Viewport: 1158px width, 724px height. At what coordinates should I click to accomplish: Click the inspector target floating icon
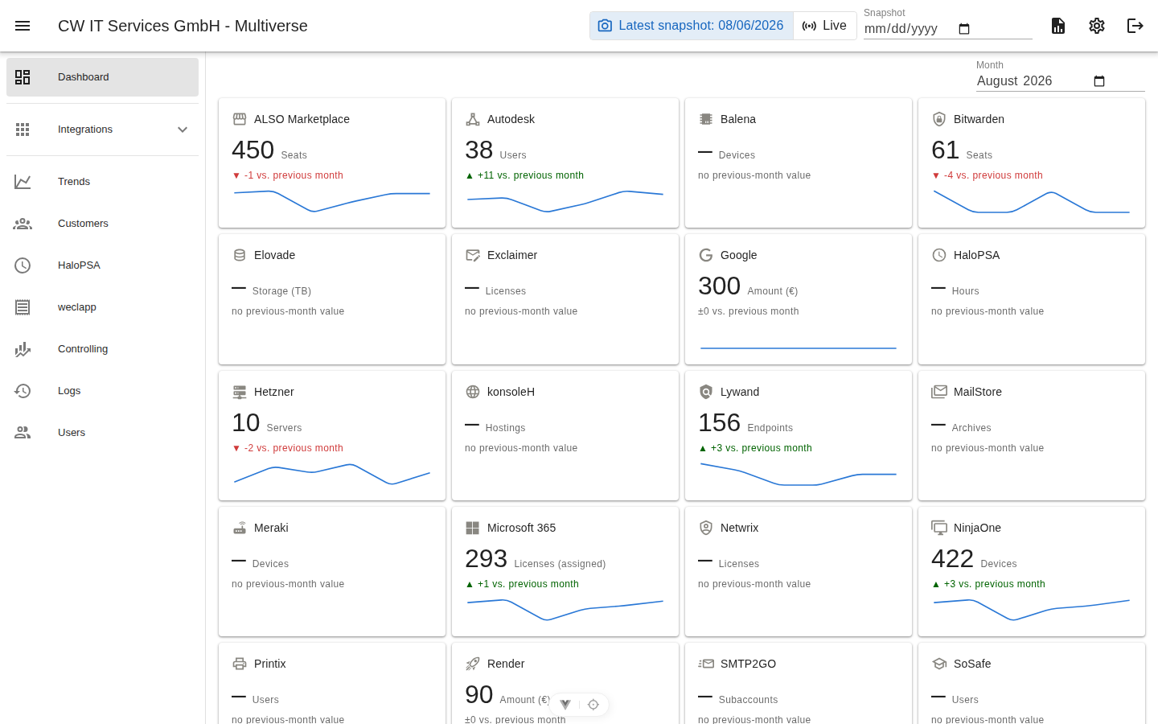click(x=593, y=705)
